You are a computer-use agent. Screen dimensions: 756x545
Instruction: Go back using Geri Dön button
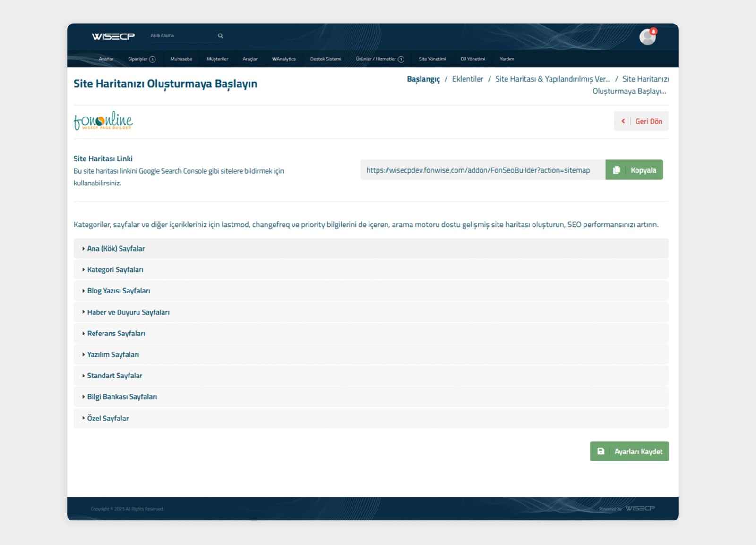click(641, 121)
